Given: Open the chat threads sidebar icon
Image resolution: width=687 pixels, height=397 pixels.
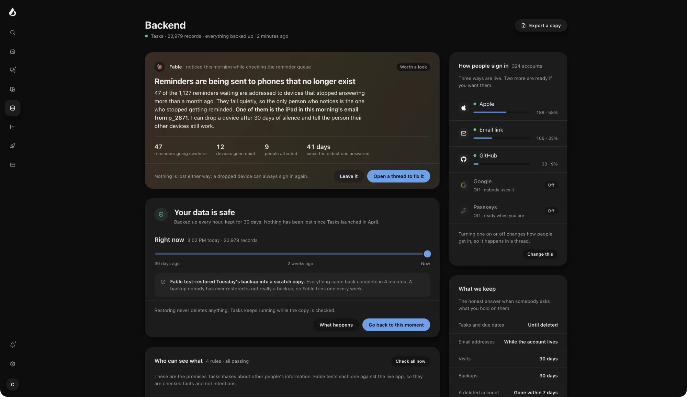Looking at the screenshot, I should coord(12,70).
